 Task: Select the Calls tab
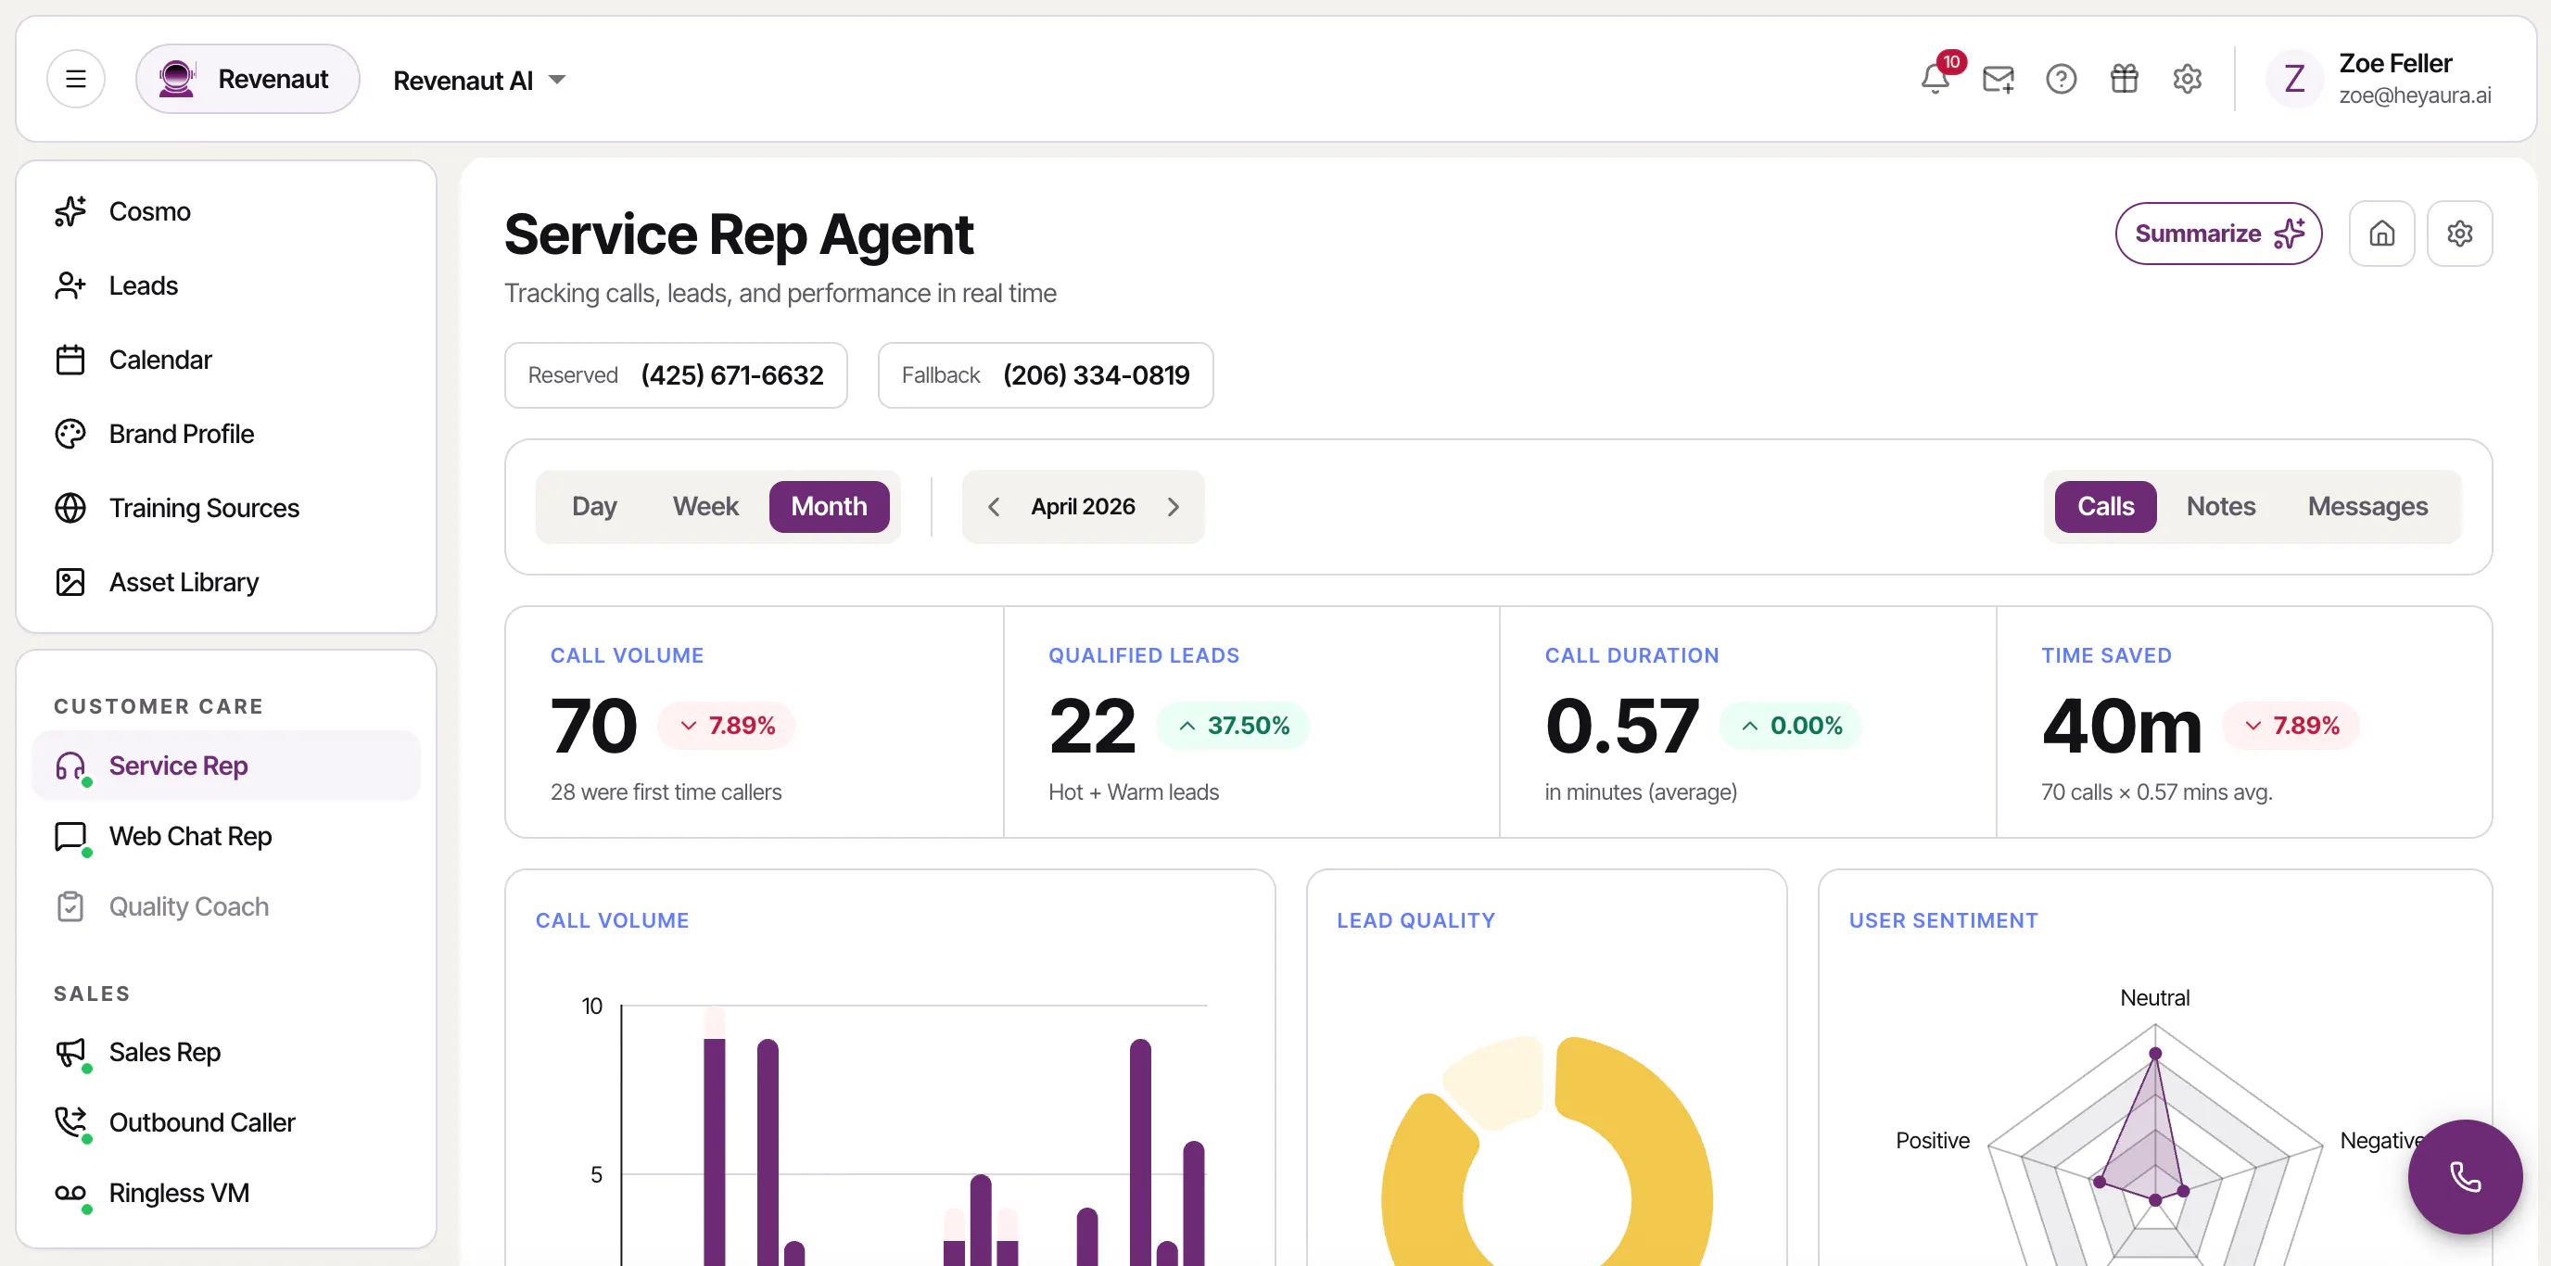(2105, 506)
